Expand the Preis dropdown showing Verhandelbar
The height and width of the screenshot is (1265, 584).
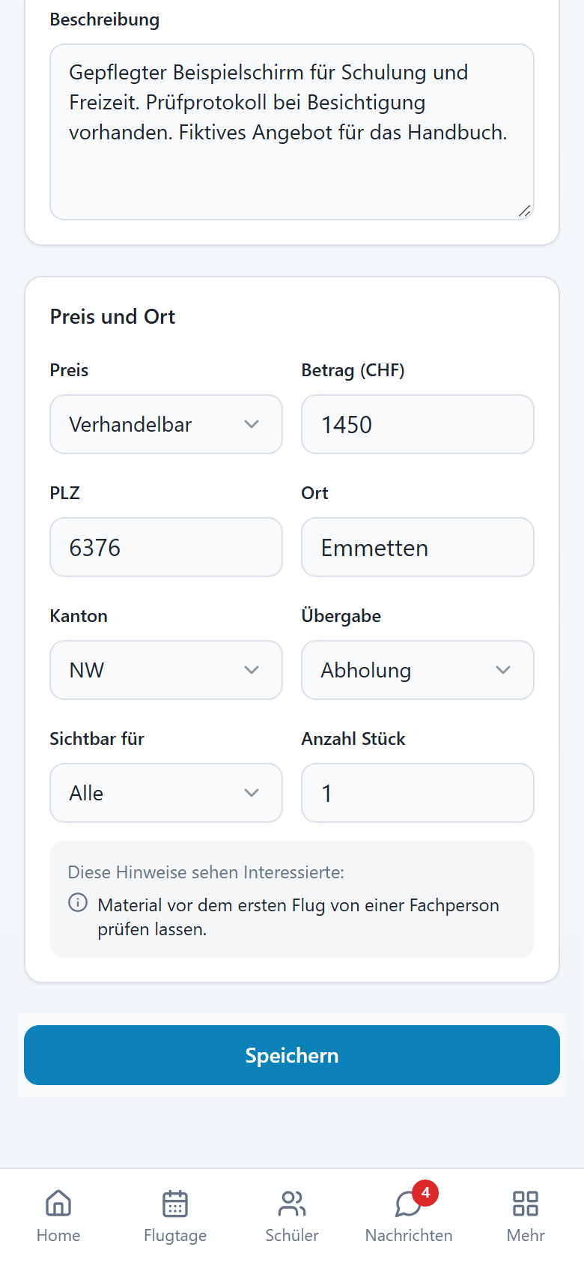[166, 424]
